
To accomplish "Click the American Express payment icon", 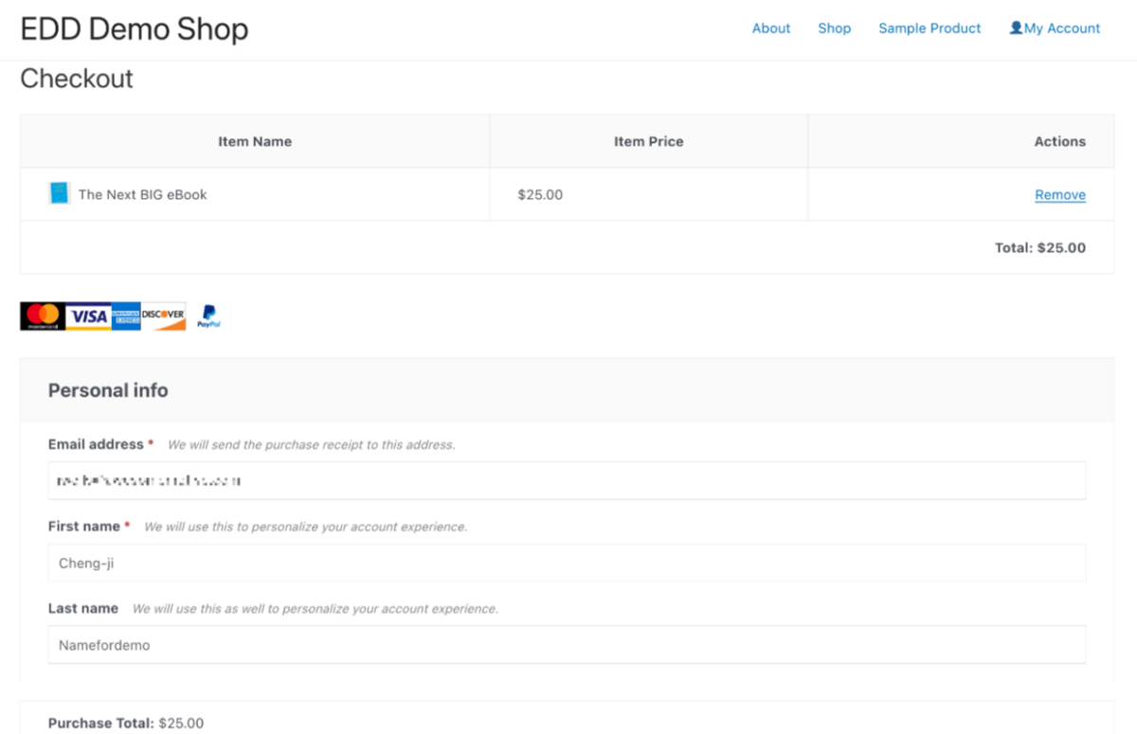I will point(126,315).
